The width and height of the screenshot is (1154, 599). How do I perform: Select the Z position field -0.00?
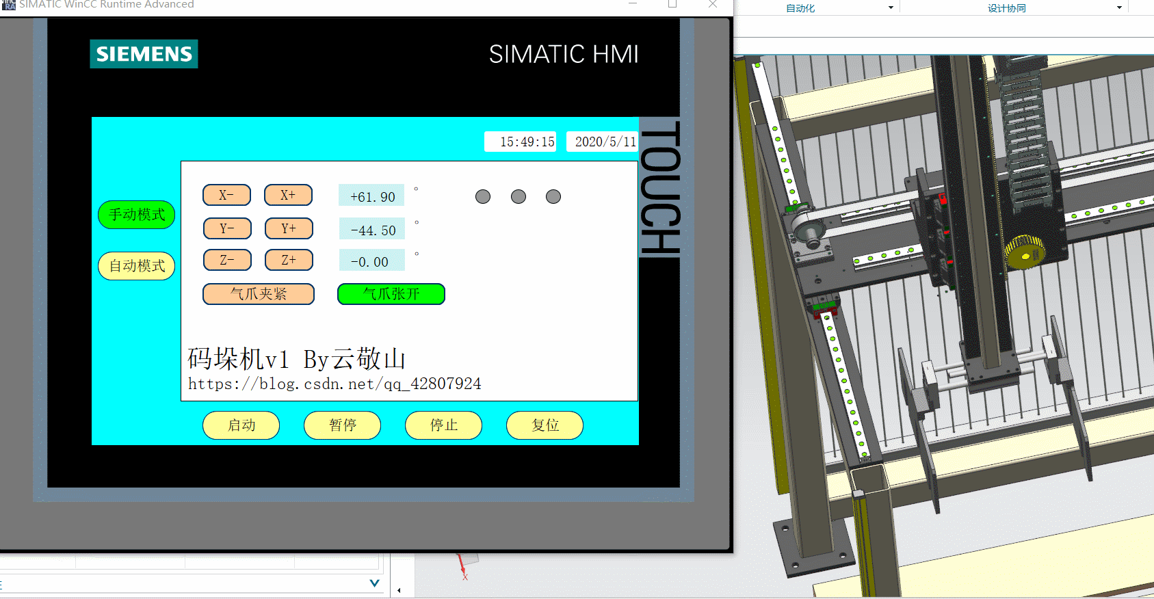[372, 261]
